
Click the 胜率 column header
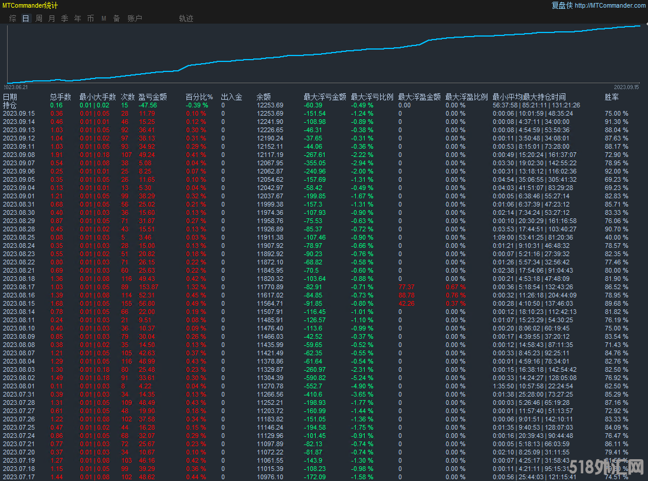coord(611,97)
